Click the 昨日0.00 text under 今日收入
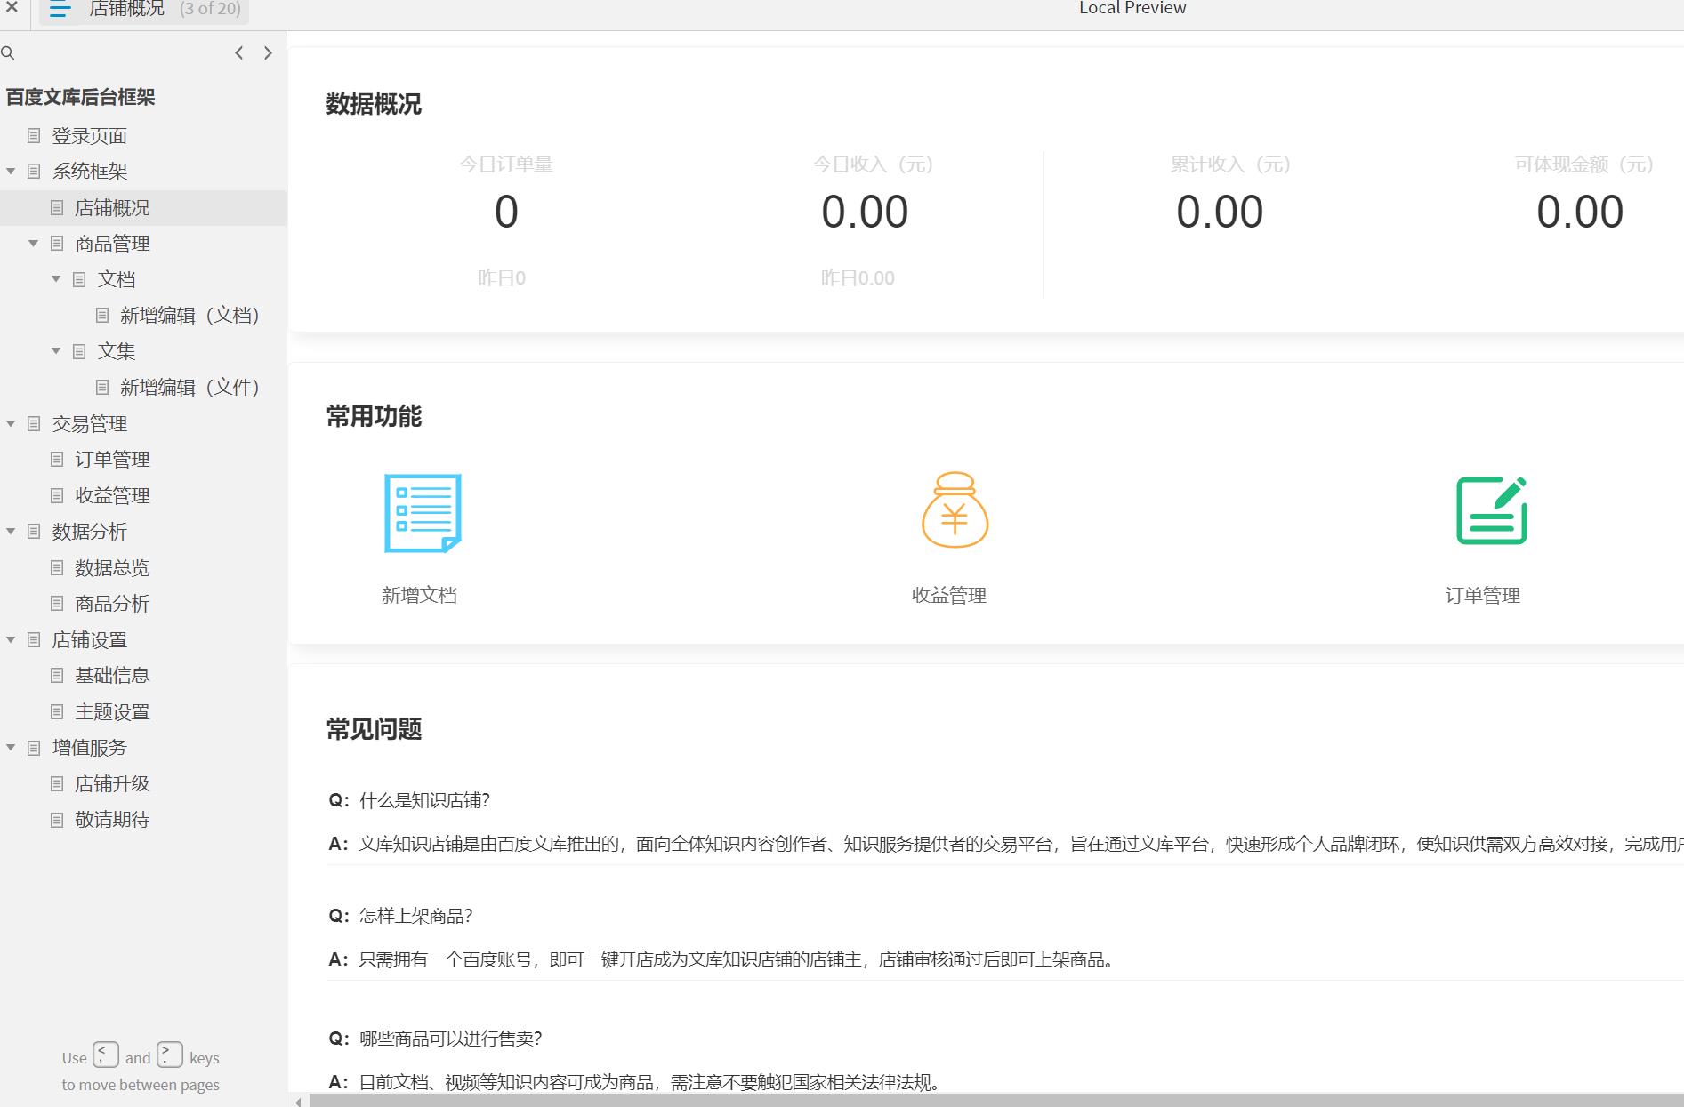The width and height of the screenshot is (1684, 1107). (x=858, y=278)
